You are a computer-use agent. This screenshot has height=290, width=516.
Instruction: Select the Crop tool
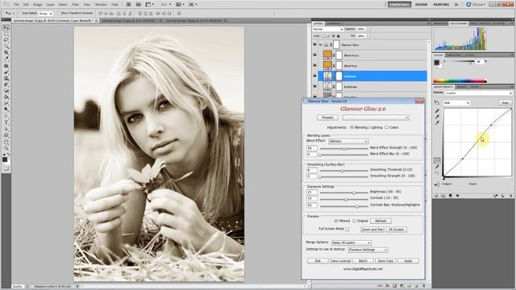6,52
